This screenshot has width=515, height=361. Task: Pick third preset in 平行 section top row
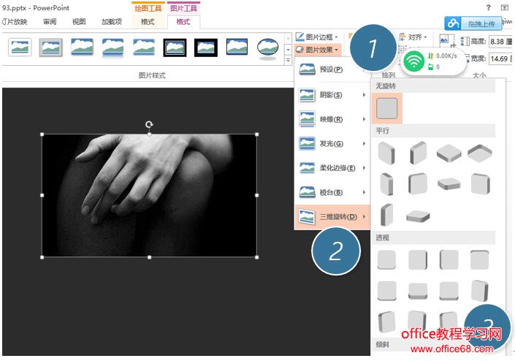point(449,153)
